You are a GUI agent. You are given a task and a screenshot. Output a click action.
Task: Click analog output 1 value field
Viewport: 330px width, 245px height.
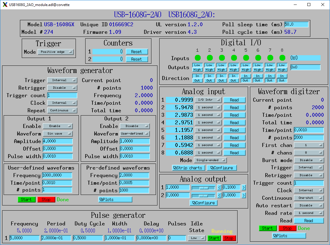[x=178, y=187]
